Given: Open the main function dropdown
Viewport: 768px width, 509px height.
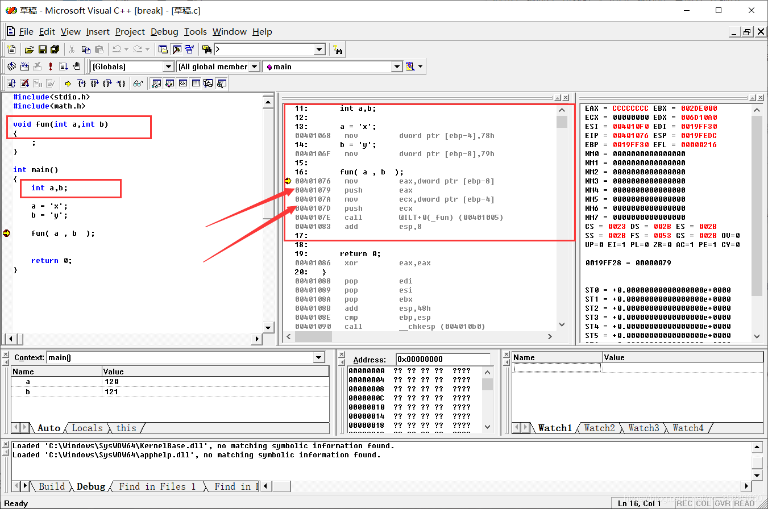Looking at the screenshot, I should [397, 66].
